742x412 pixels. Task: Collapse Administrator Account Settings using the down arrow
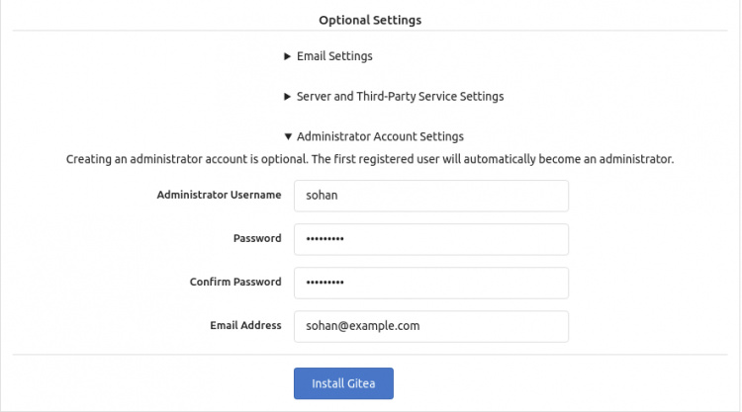288,137
